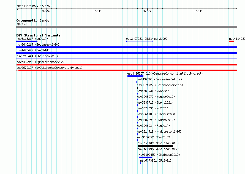Open nsv5460953 (ByrskaBishop2022) label
This screenshot has height=174, width=245.
point(40,62)
